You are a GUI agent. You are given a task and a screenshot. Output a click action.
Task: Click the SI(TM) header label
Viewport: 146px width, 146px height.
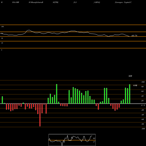tap(55, 2)
